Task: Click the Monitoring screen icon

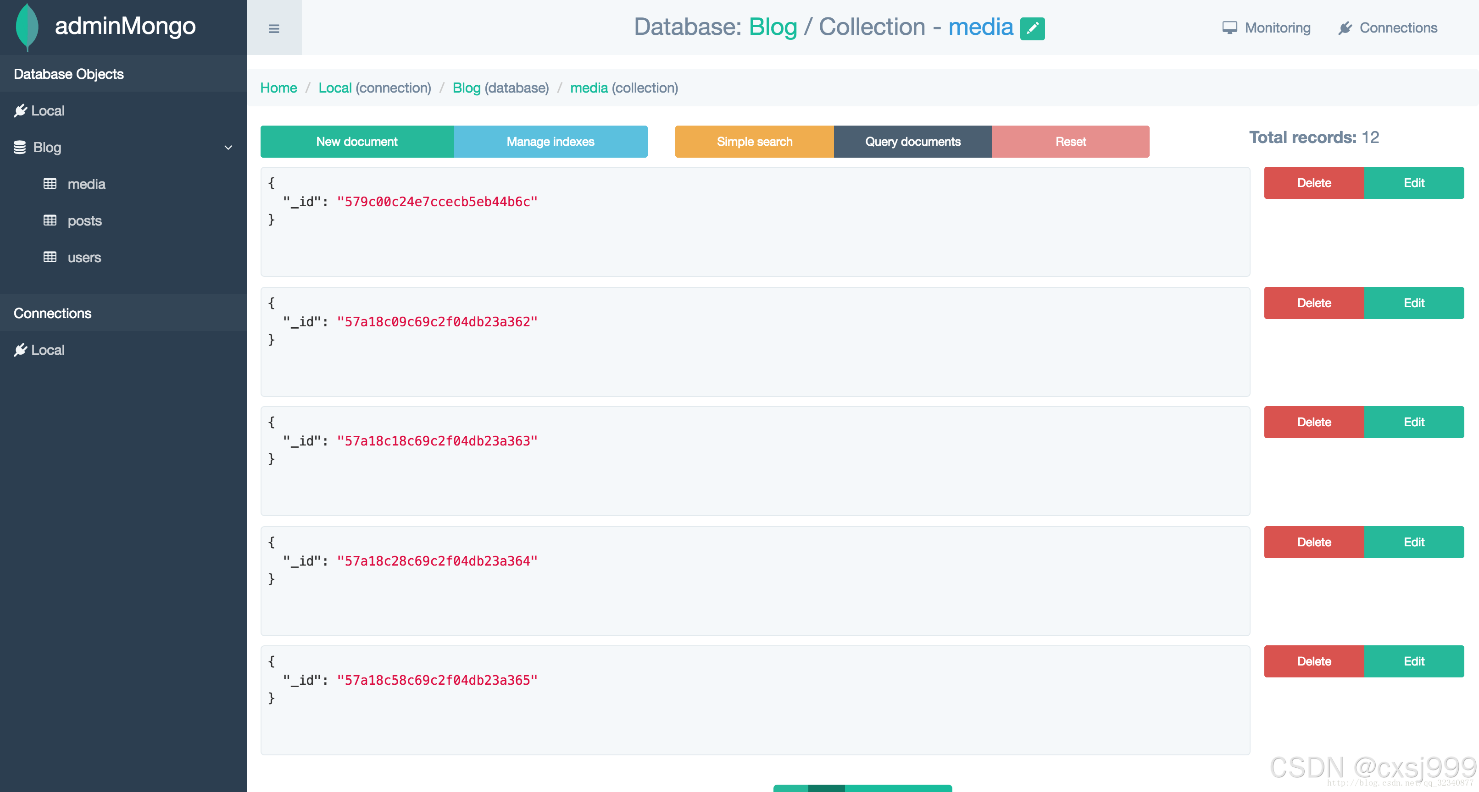Action: coord(1229,27)
